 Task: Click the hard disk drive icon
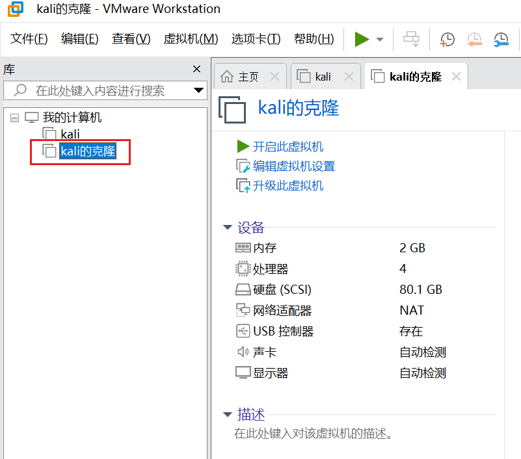click(243, 289)
